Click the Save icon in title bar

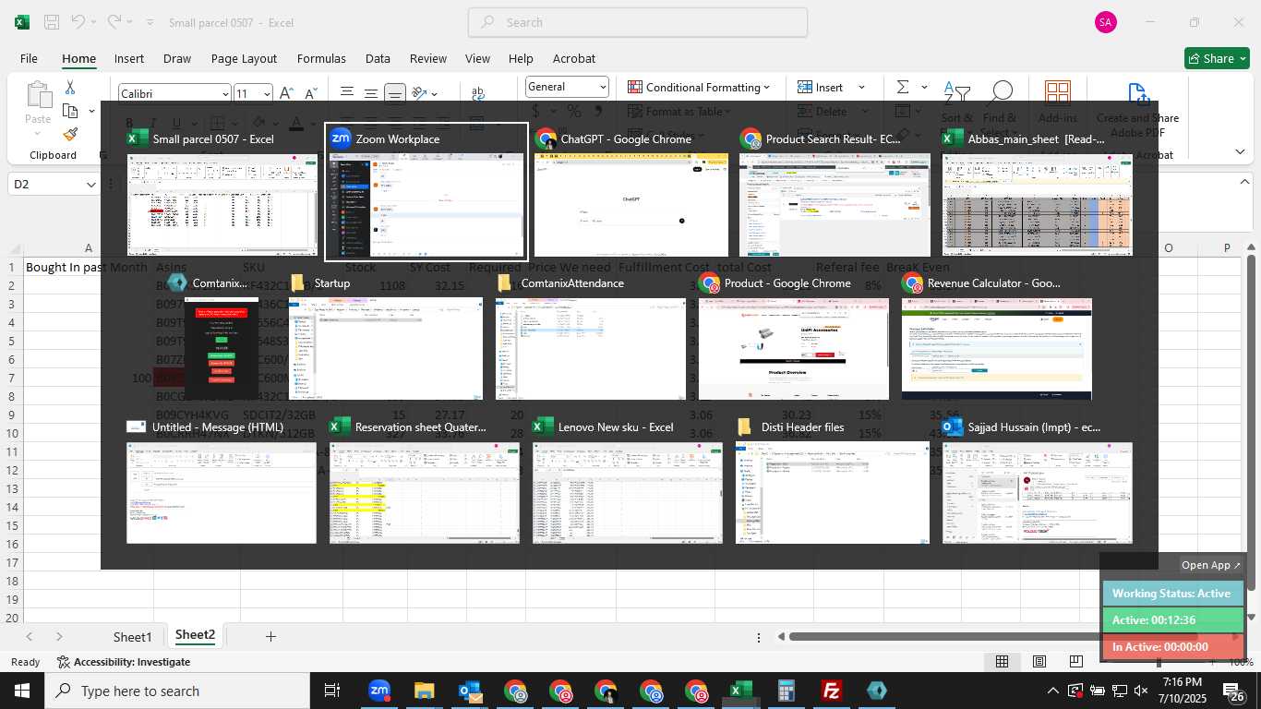[x=52, y=22]
